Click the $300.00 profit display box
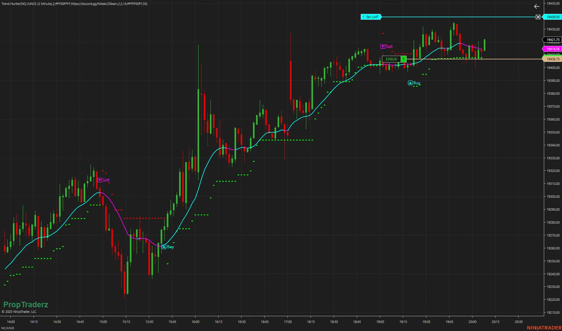The width and height of the screenshot is (562, 331). click(391, 59)
